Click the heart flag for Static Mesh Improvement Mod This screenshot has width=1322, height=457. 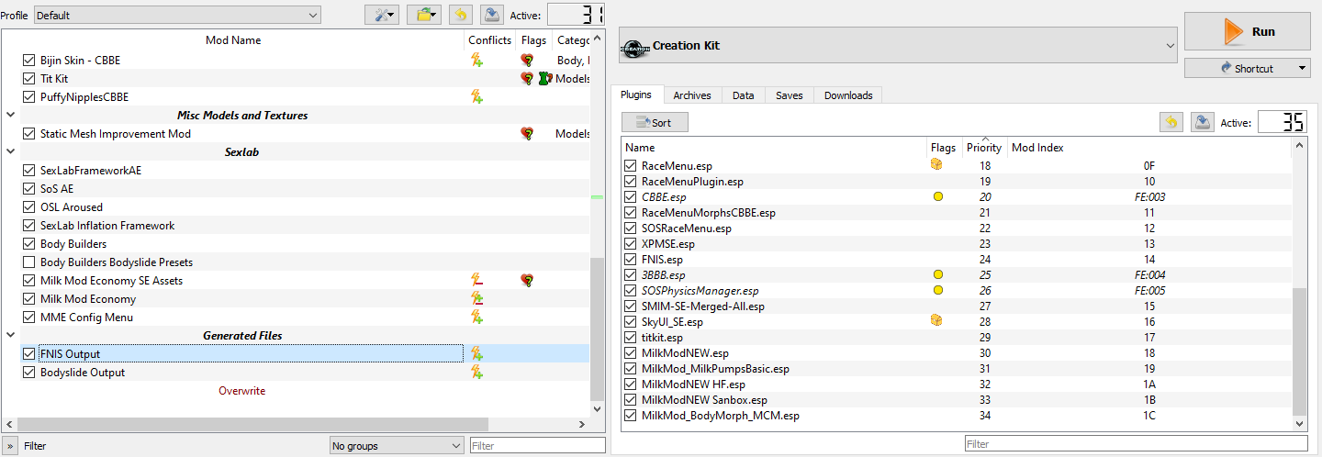(527, 134)
